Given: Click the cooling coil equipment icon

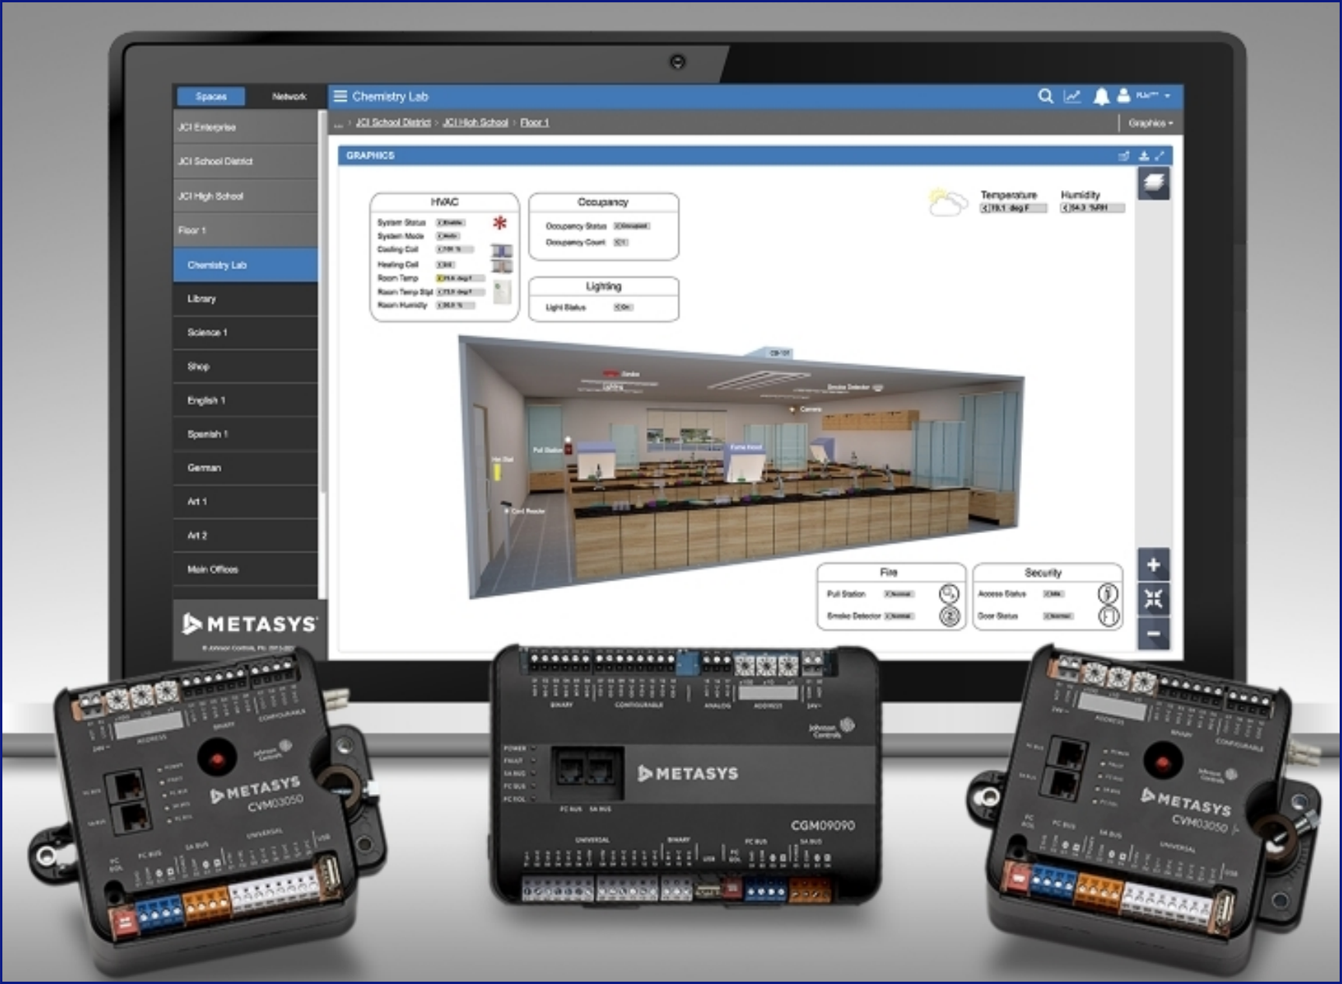Looking at the screenshot, I should (x=502, y=251).
